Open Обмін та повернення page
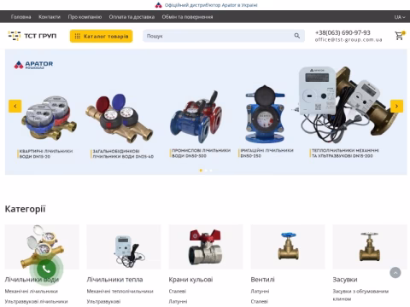Viewport: 410px width, 307px height. [187, 17]
